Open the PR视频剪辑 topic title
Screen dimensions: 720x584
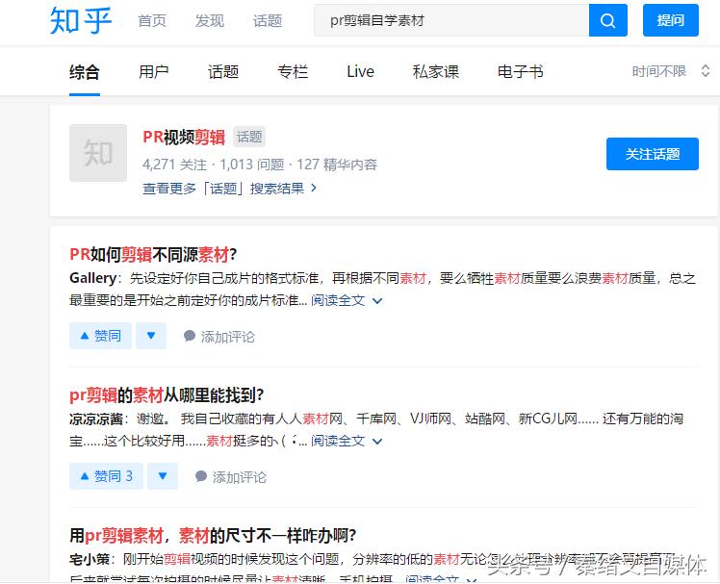click(x=184, y=137)
